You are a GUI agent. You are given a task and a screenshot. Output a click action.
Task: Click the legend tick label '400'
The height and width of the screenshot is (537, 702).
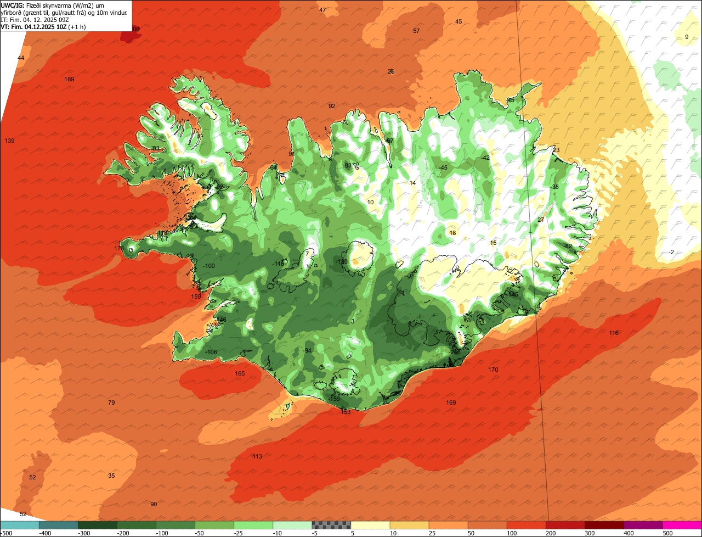pos(629,533)
